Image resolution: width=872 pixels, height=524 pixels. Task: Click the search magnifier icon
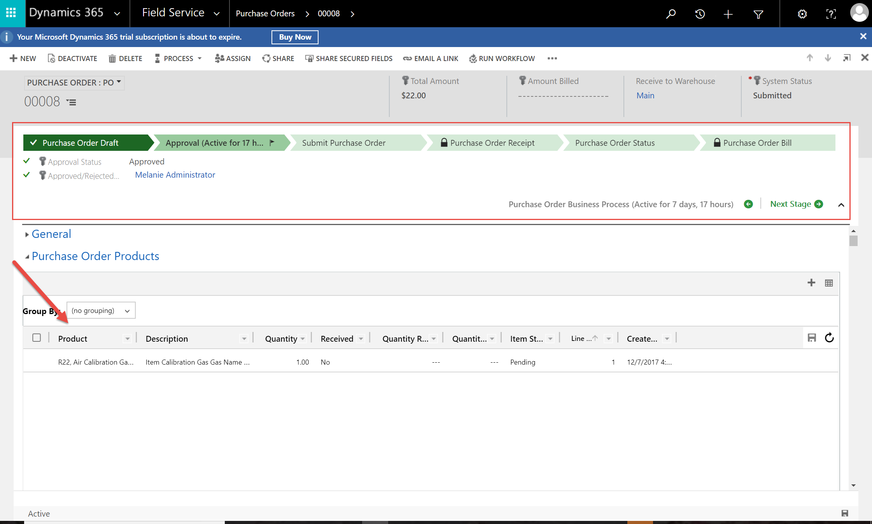coord(671,14)
